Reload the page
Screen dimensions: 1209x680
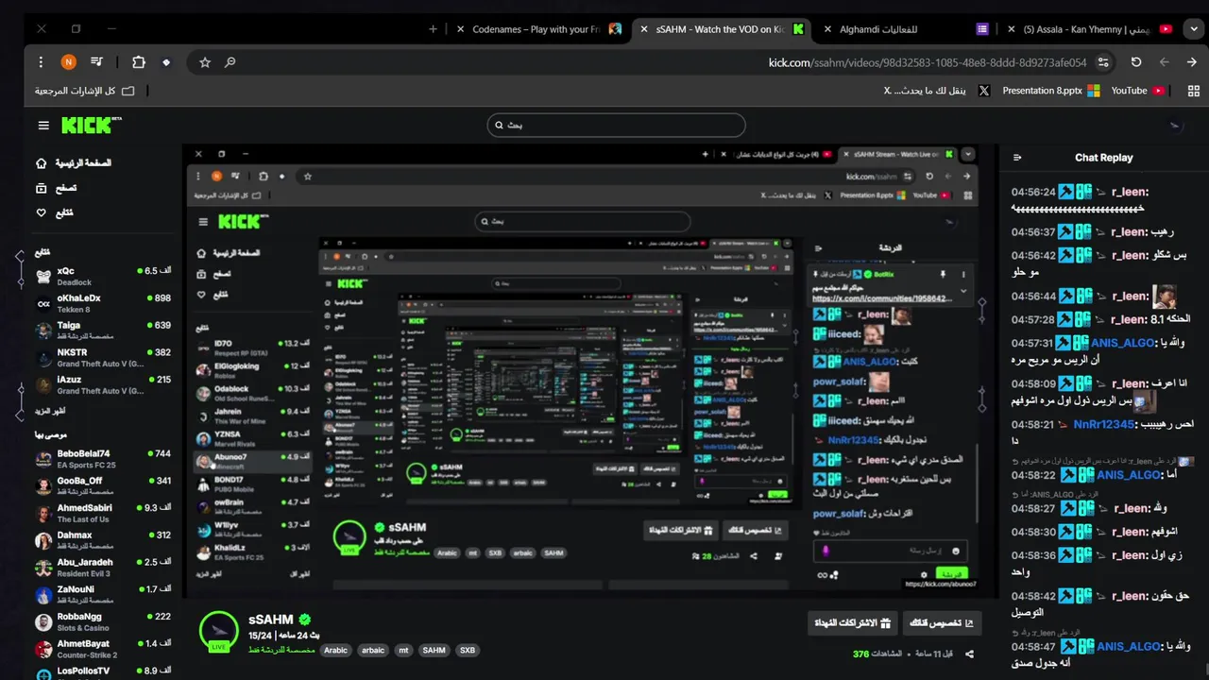pyautogui.click(x=1136, y=62)
